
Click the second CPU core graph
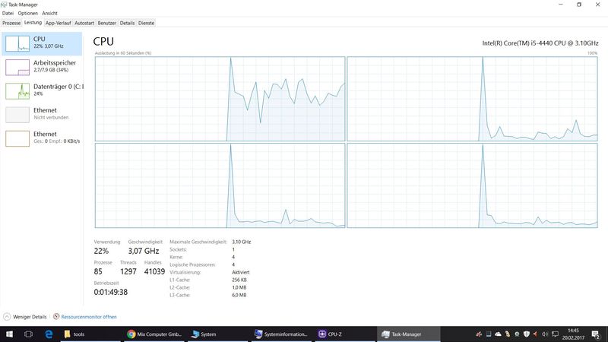472,99
